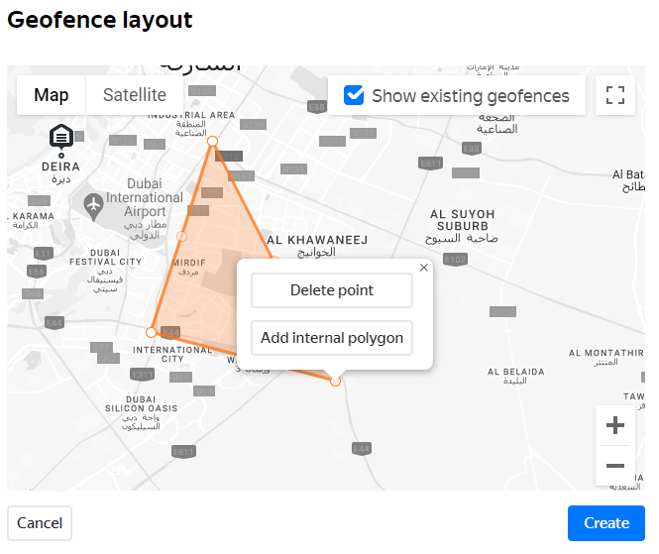Click the Deira location marker icon

(x=61, y=136)
